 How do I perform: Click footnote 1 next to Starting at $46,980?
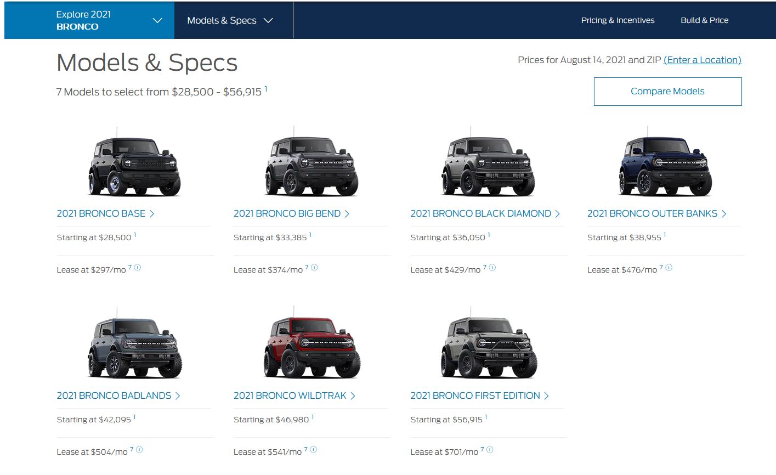313,417
